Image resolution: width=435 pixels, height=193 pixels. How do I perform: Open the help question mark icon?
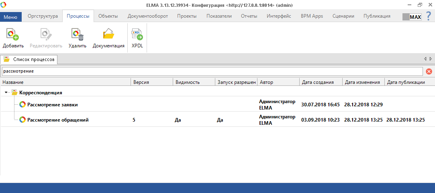[429, 16]
